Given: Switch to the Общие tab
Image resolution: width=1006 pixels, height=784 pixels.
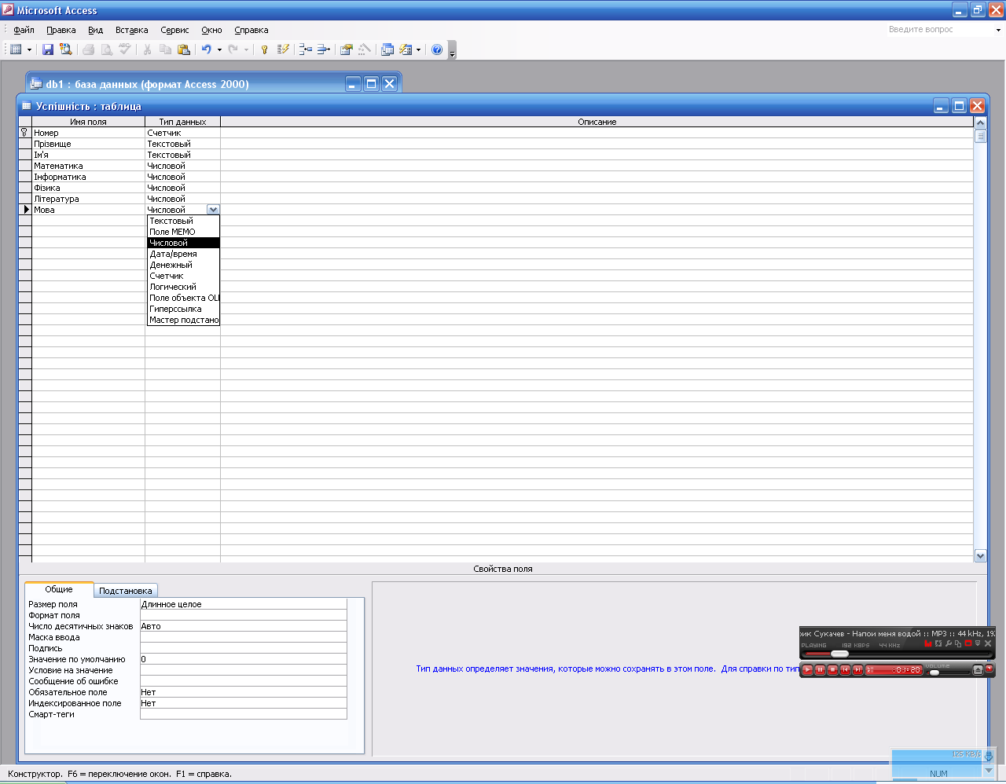Looking at the screenshot, I should [59, 589].
